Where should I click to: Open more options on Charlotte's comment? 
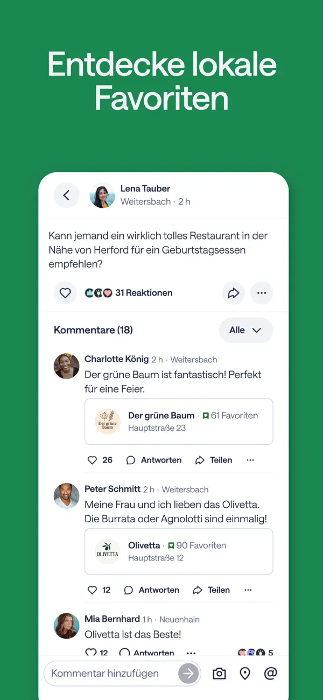point(251,460)
